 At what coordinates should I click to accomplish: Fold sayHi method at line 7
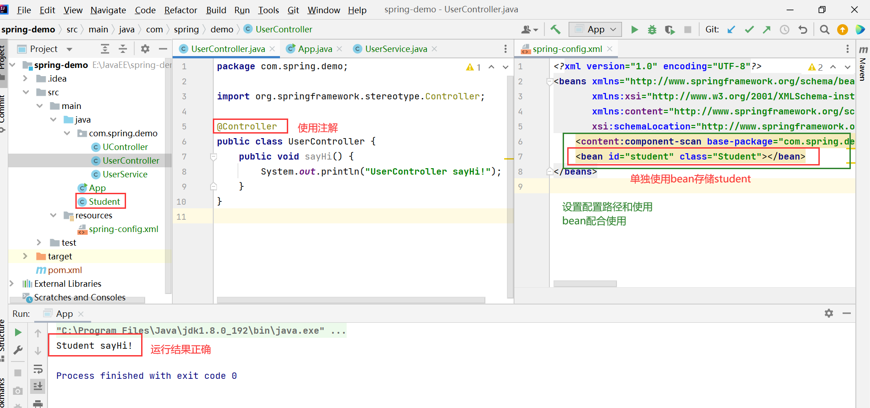(x=213, y=157)
